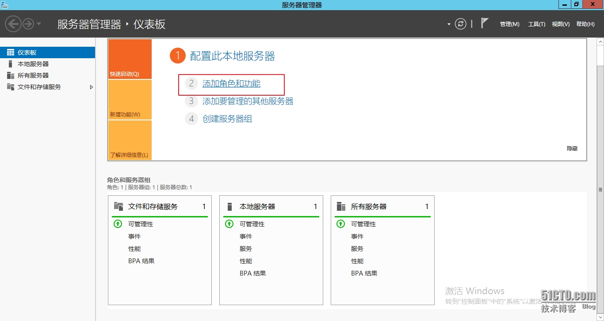Click the 创建服务器组 link
This screenshot has height=321, width=604.
tap(227, 119)
